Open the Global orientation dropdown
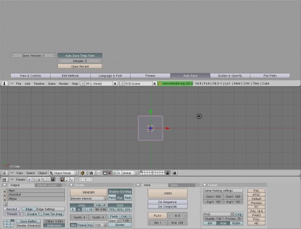Image resolution: width=301 pixels, height=229 pixels. 130,173
